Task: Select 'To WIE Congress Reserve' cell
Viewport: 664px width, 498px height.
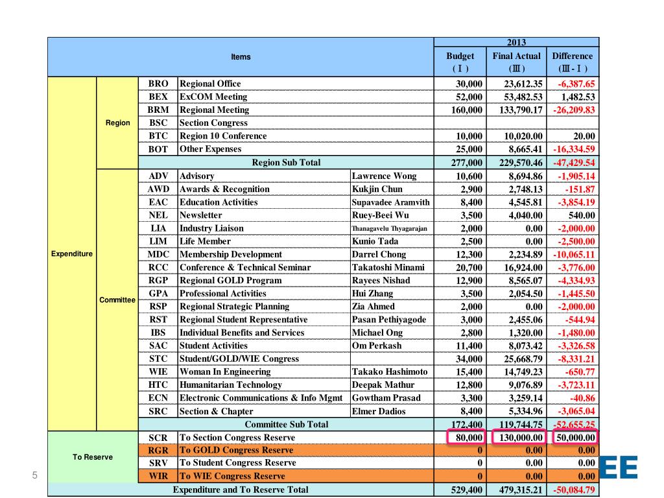Action: pyautogui.click(x=306, y=476)
